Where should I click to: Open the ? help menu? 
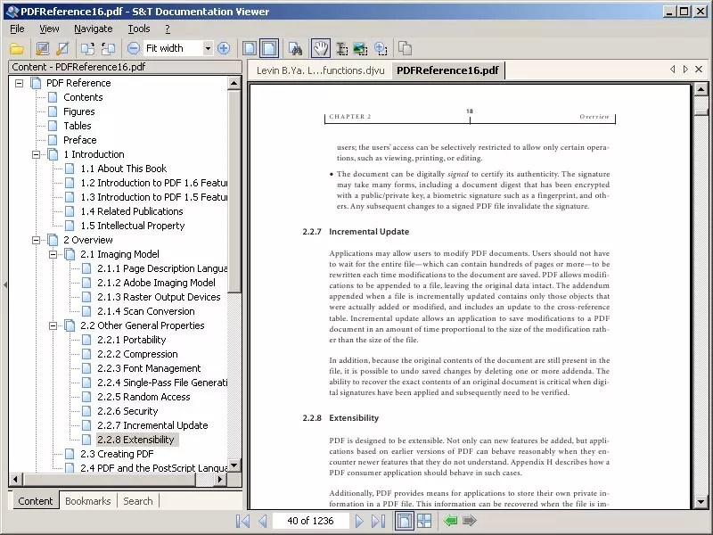click(168, 29)
